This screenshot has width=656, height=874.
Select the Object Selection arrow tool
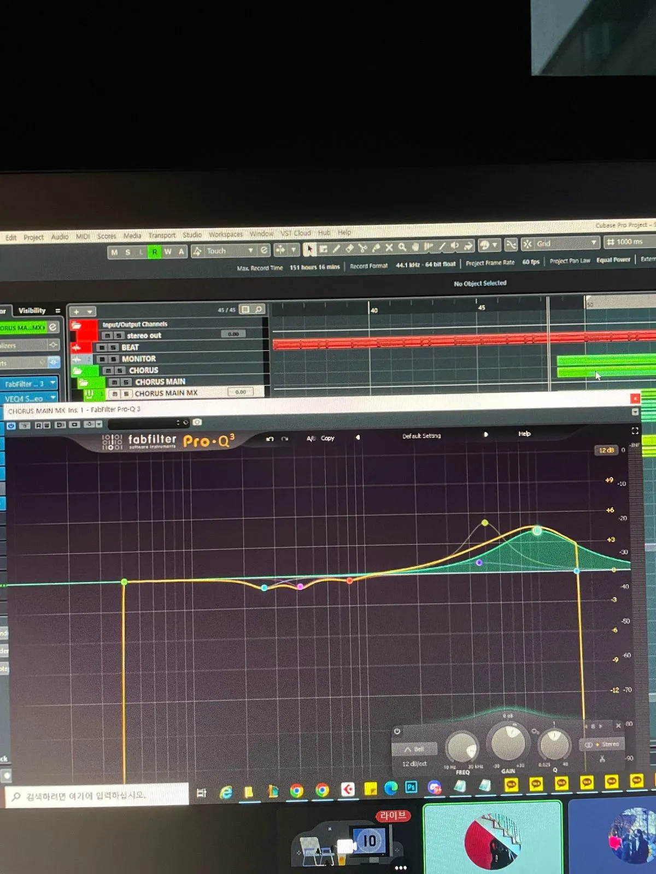[x=309, y=250]
